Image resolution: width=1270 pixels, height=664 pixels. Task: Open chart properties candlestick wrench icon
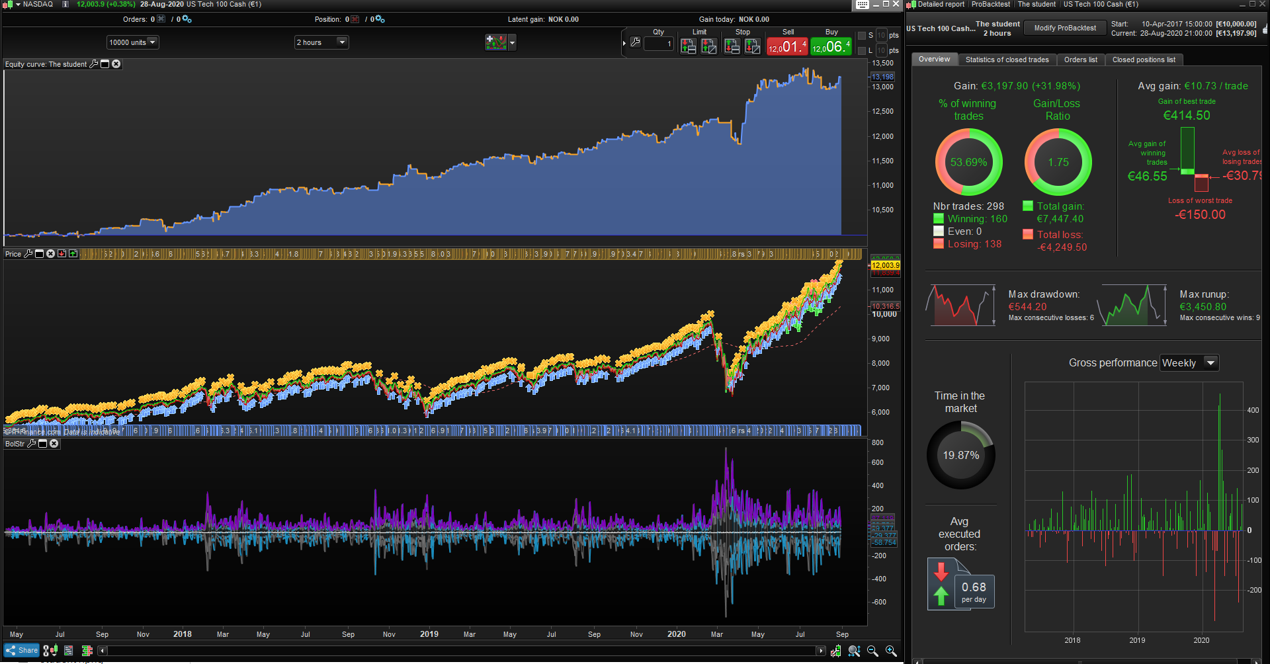click(x=836, y=651)
